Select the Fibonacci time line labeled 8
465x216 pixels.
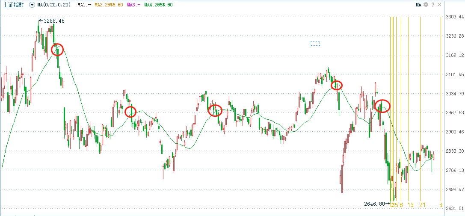pyautogui.click(x=401, y=110)
